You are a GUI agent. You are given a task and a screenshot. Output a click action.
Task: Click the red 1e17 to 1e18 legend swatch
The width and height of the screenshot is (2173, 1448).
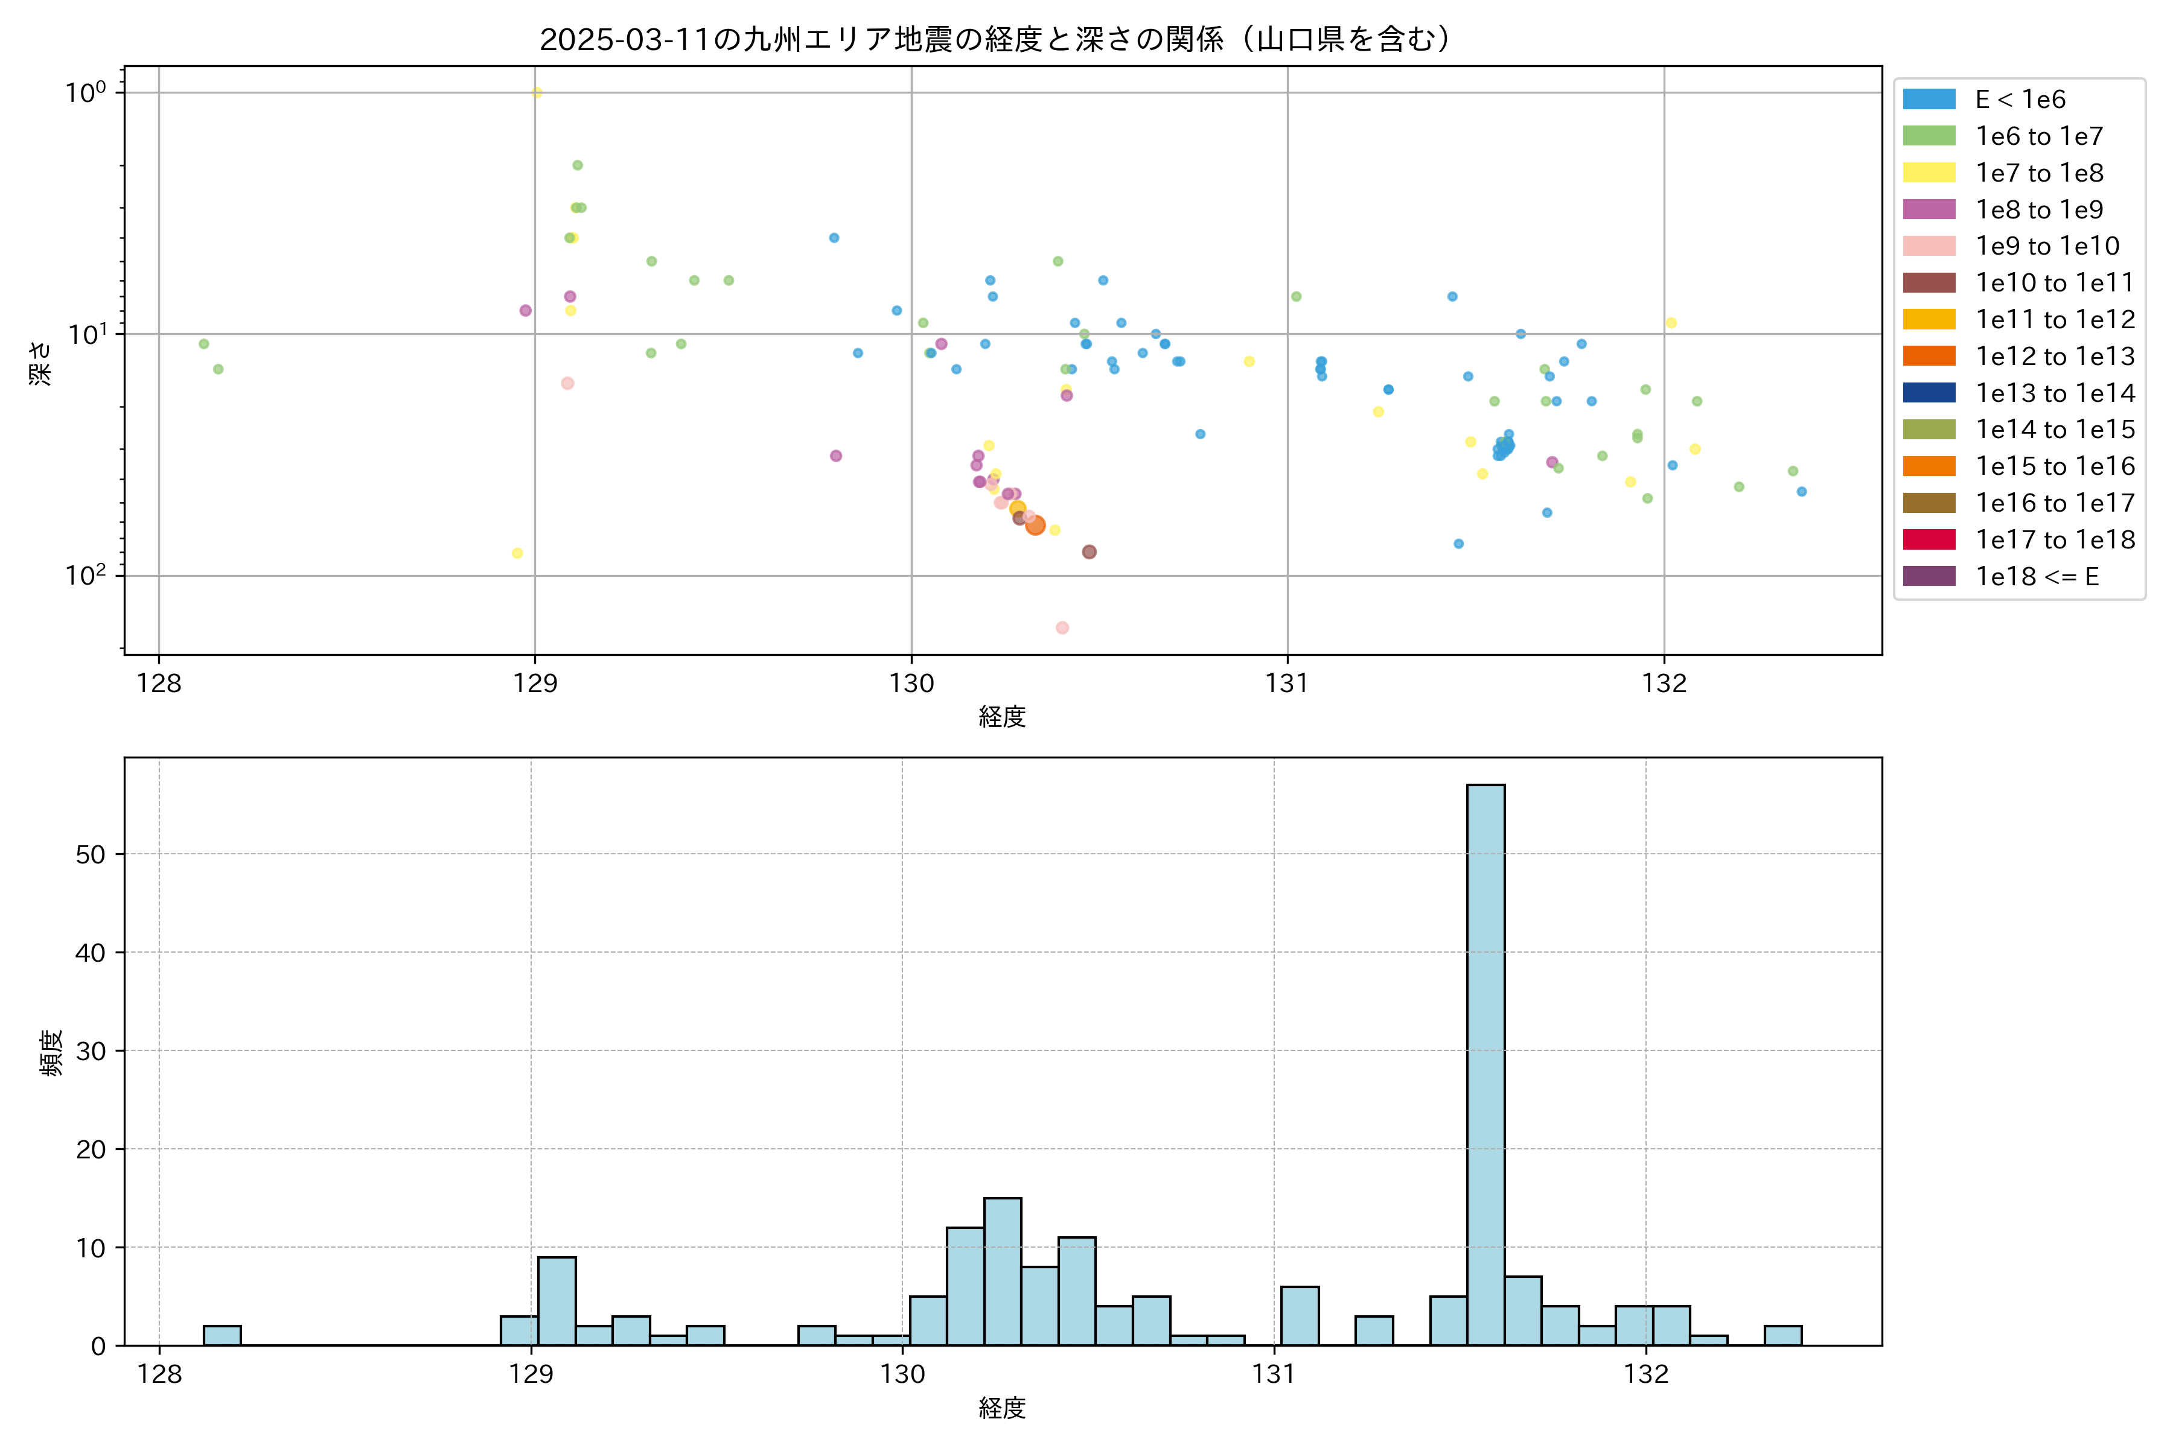1929,539
